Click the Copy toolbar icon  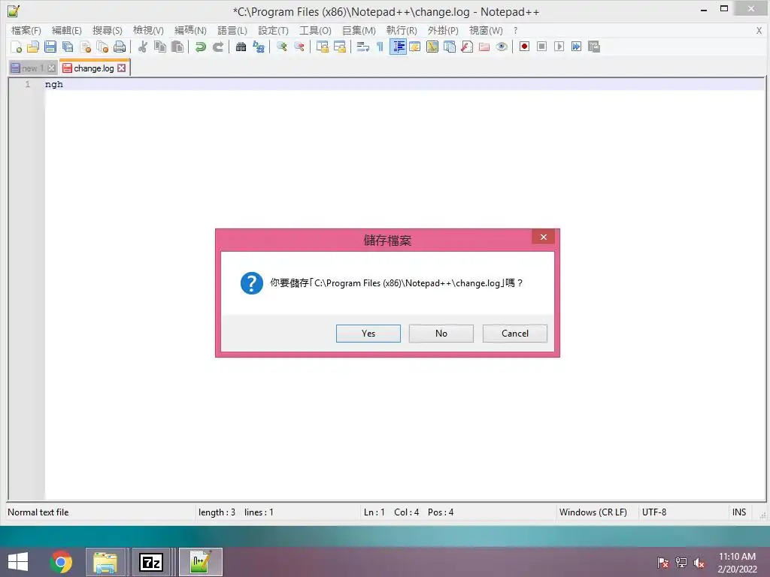pyautogui.click(x=160, y=47)
